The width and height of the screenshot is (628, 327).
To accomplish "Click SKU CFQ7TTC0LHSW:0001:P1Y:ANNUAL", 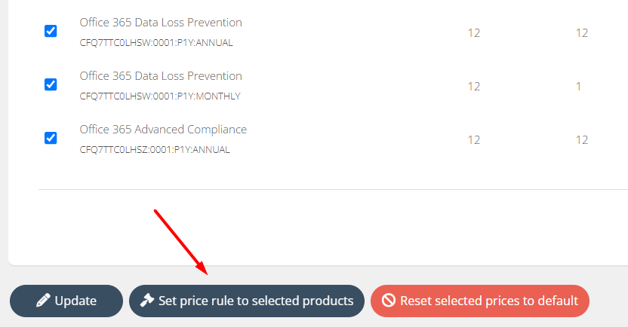I will click(156, 43).
